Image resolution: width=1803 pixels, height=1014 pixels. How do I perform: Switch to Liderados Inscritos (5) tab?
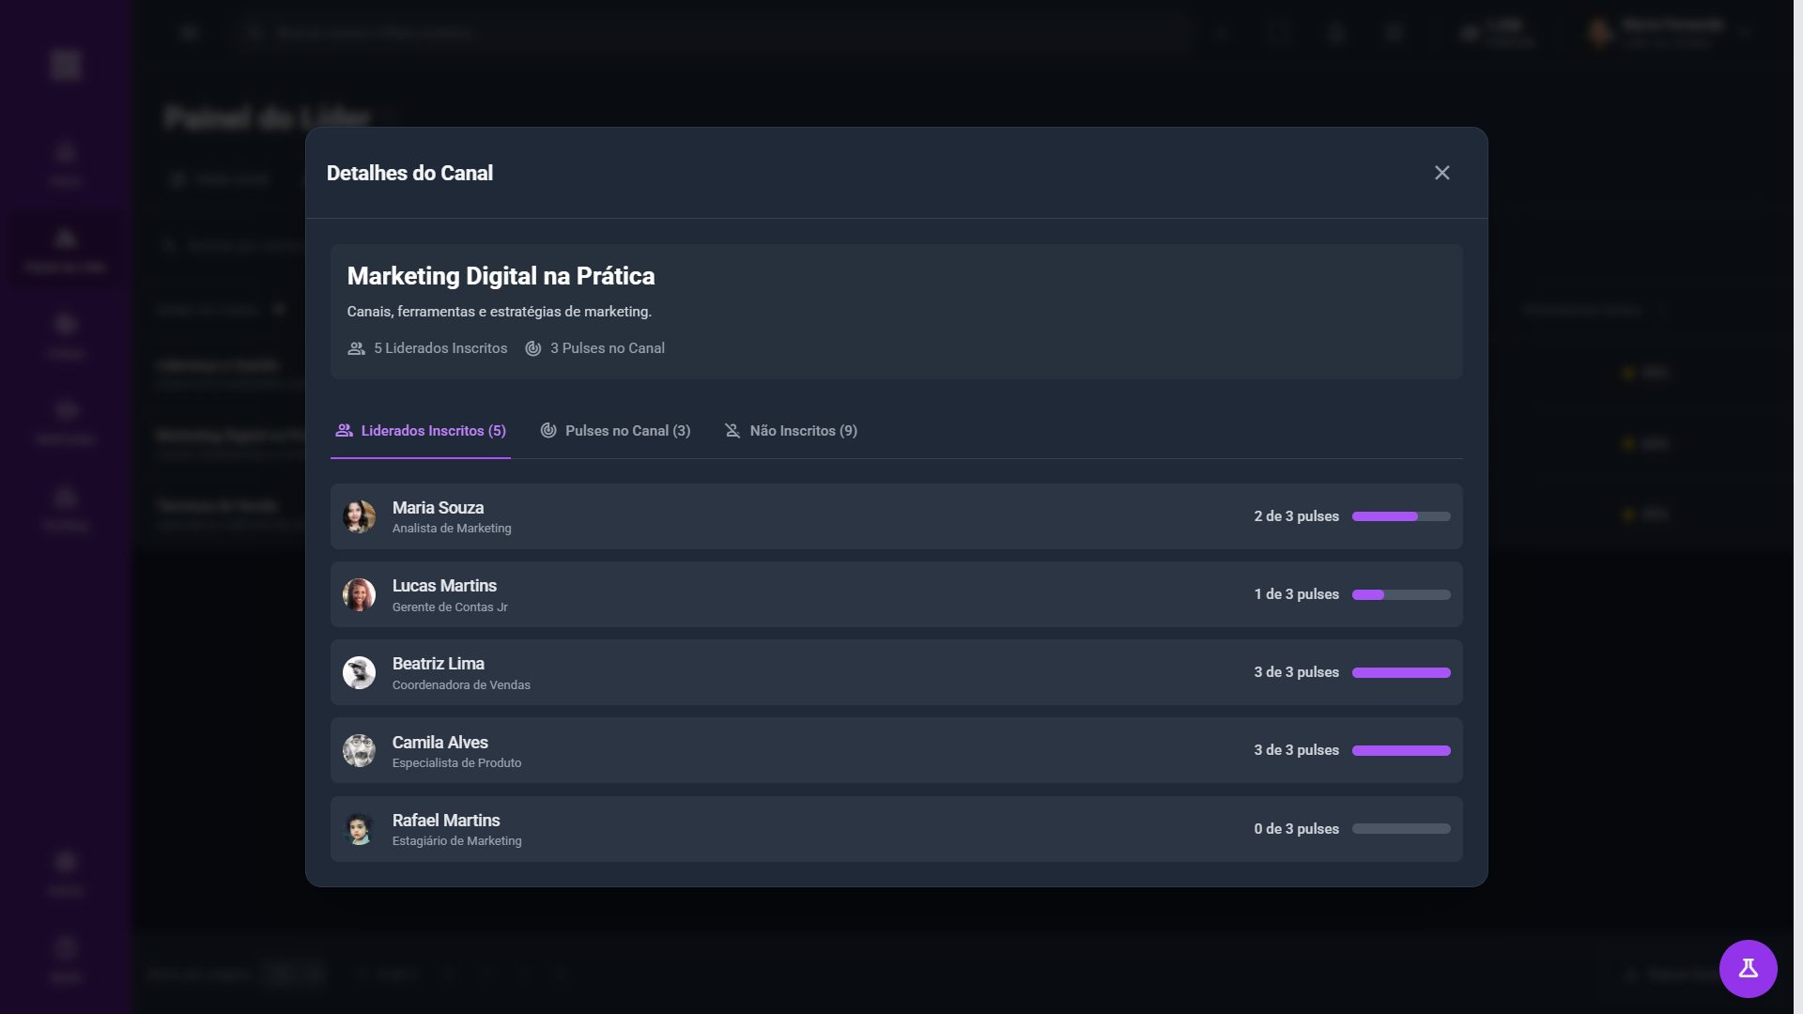coord(421,431)
